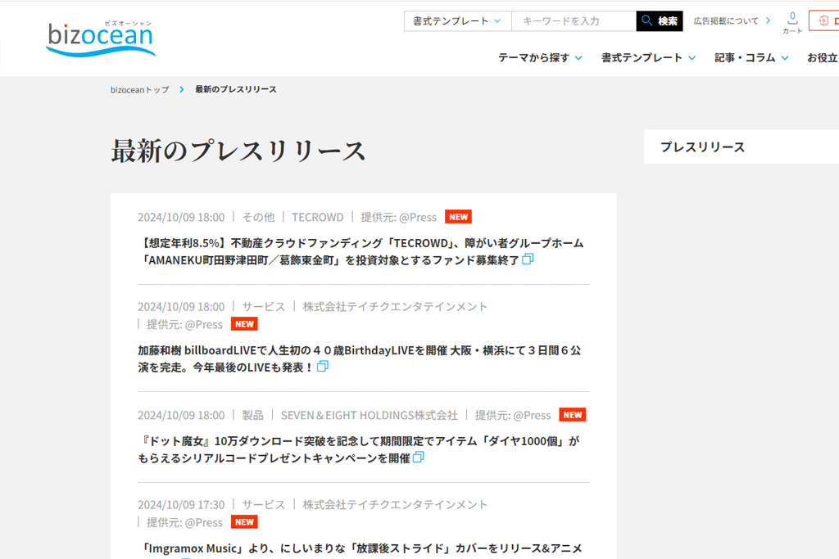Open ドット魔女 10万ダウンロード press release headline
The image size is (839, 559).
[x=359, y=449]
